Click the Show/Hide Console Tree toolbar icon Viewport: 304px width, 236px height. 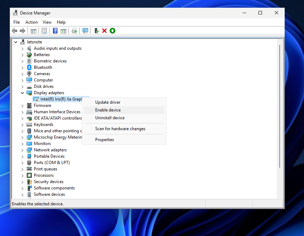pos(34,31)
